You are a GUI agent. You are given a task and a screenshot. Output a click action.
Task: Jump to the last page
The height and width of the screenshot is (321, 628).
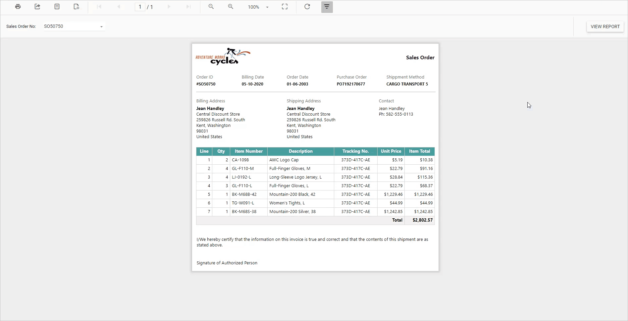click(188, 7)
